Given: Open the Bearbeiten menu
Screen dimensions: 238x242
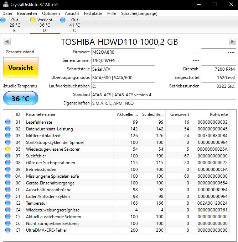Looking at the screenshot, I should pyautogui.click(x=27, y=14).
